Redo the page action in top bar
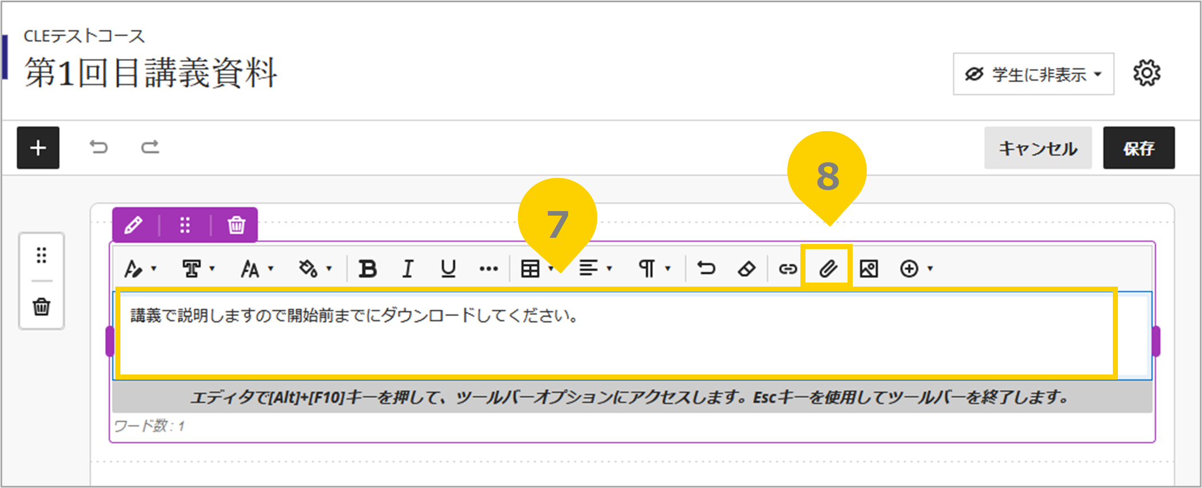The height and width of the screenshot is (488, 1202). pyautogui.click(x=150, y=148)
